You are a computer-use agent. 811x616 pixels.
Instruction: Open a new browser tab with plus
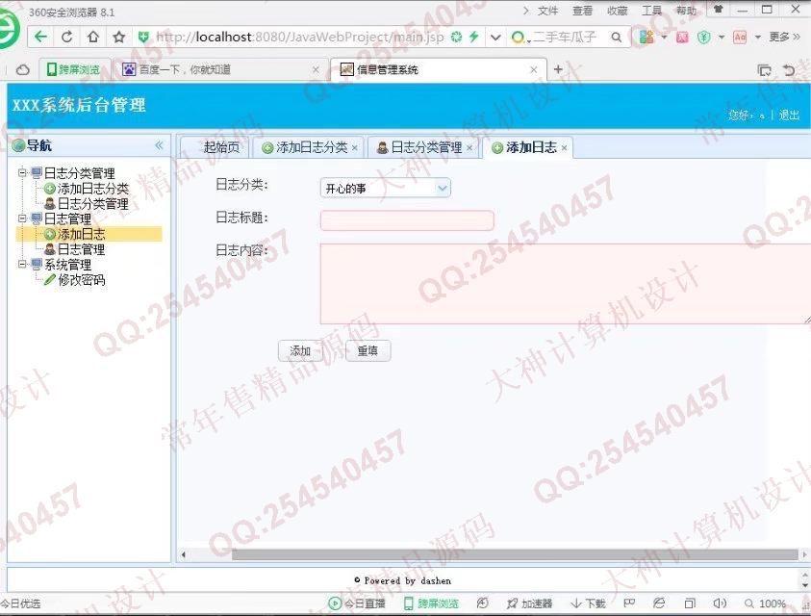[x=558, y=69]
